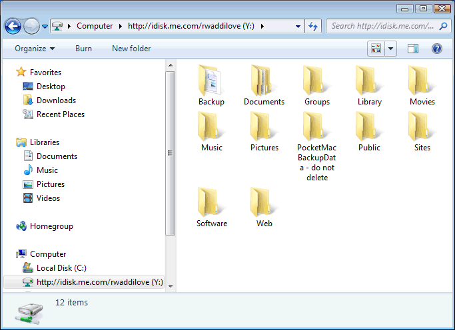Open the PocketMac BackupData folder
Screen dimensions: 455x330
pyautogui.click(x=317, y=126)
